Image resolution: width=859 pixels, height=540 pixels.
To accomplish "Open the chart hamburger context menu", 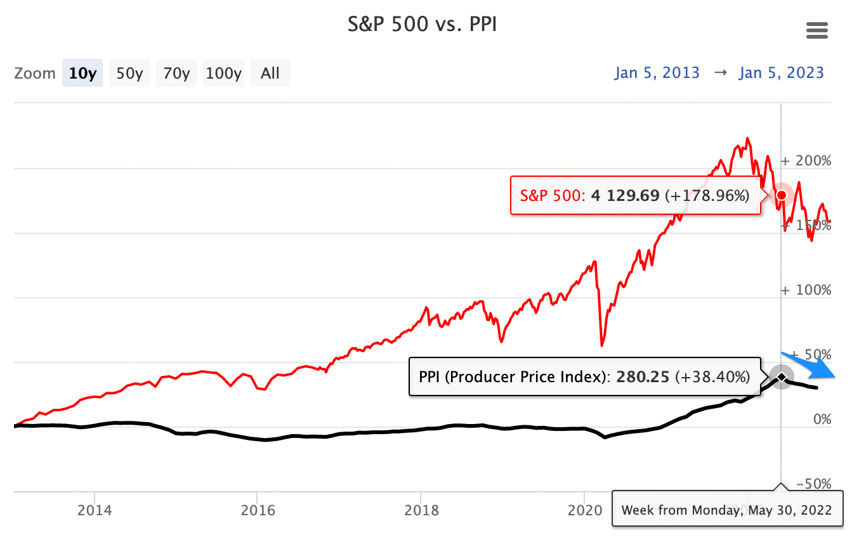I will 816,30.
